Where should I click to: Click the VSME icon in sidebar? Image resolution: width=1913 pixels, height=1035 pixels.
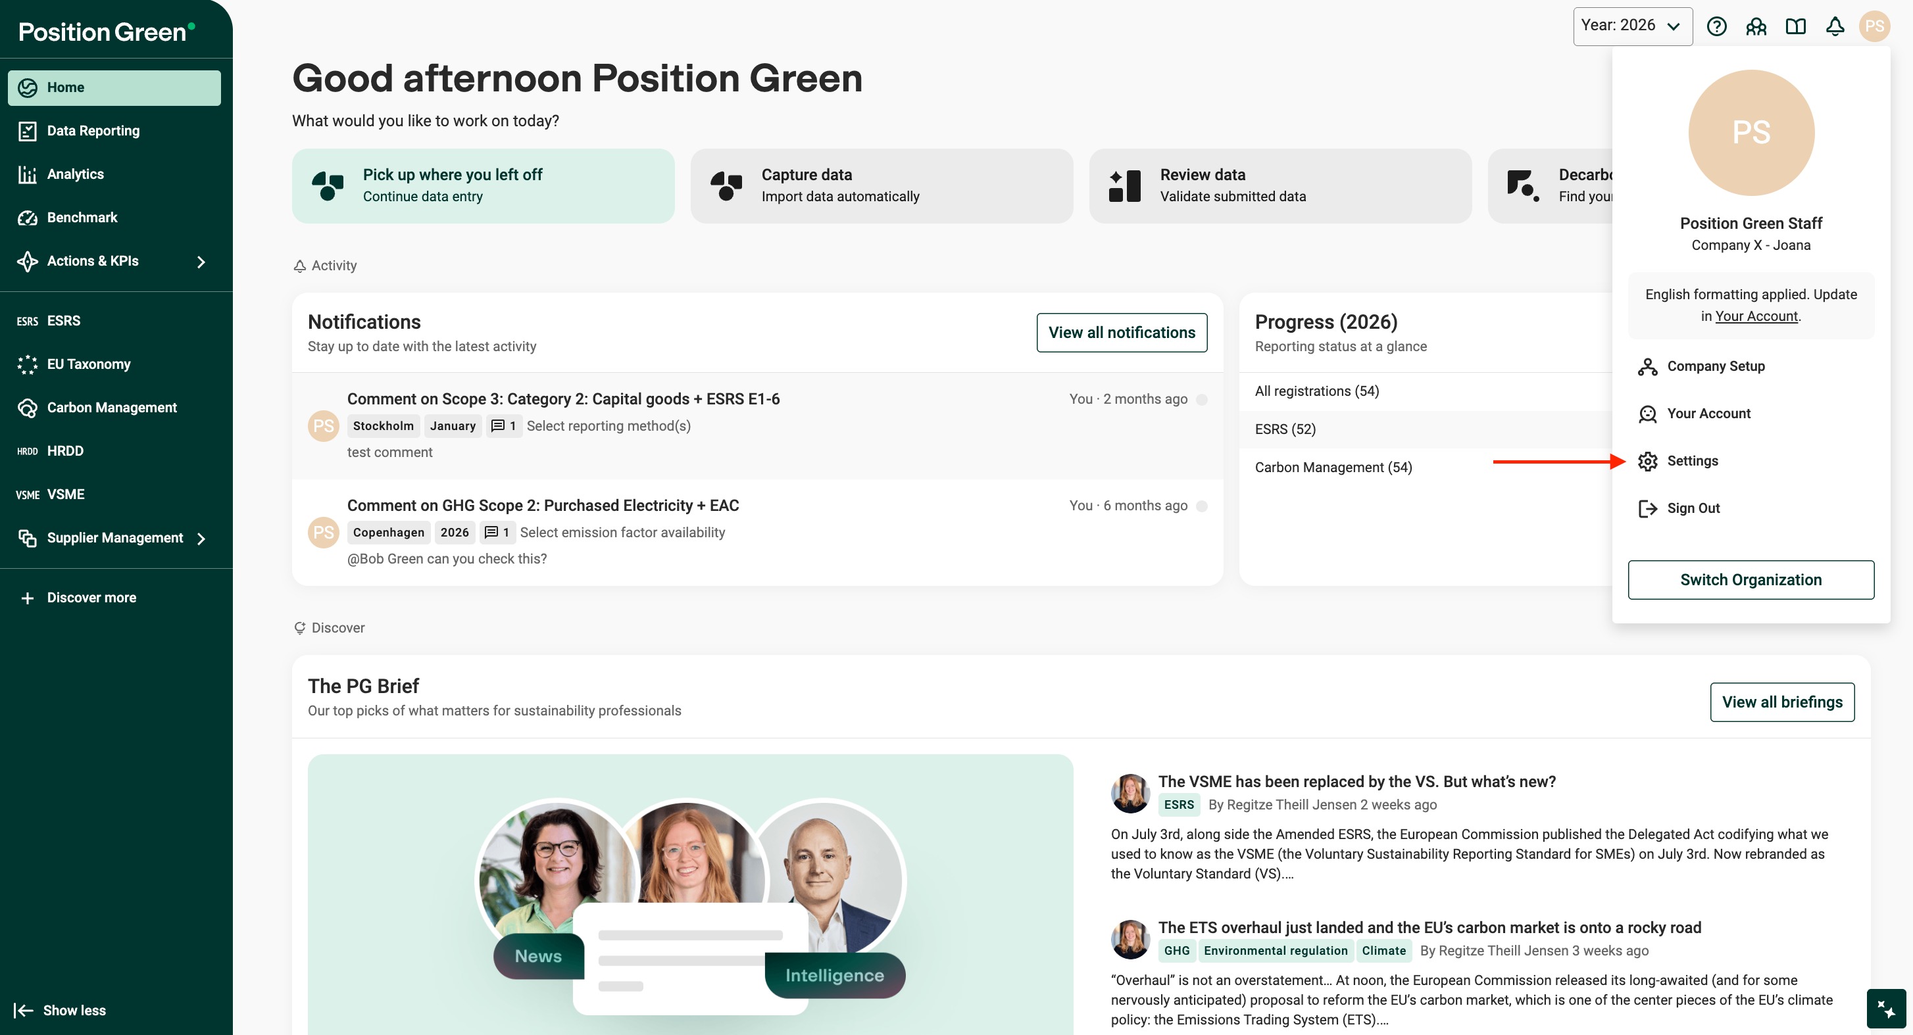point(28,494)
